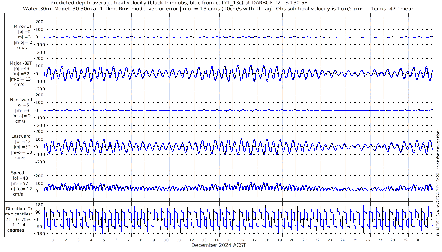Click day tick "22" on the date axis

click(317, 240)
